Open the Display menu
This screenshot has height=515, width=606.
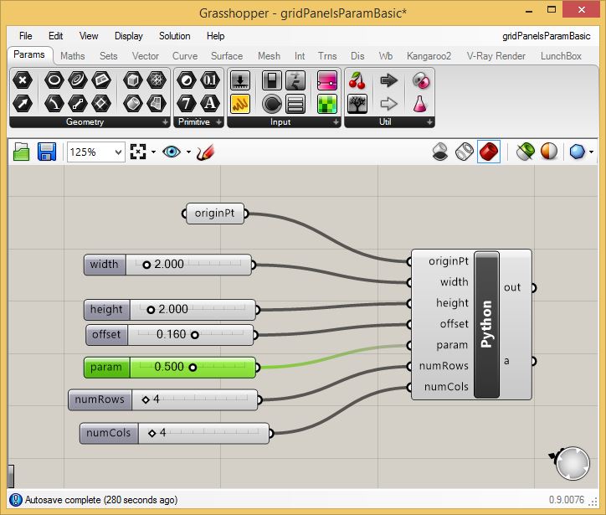pyautogui.click(x=129, y=36)
